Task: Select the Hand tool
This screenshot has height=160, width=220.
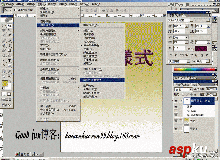Action: click(4, 76)
